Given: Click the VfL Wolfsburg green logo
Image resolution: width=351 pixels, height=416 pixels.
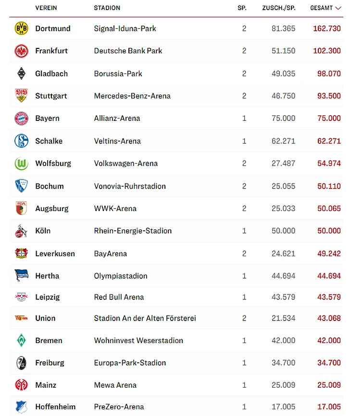Looking at the screenshot, I should 21,164.
